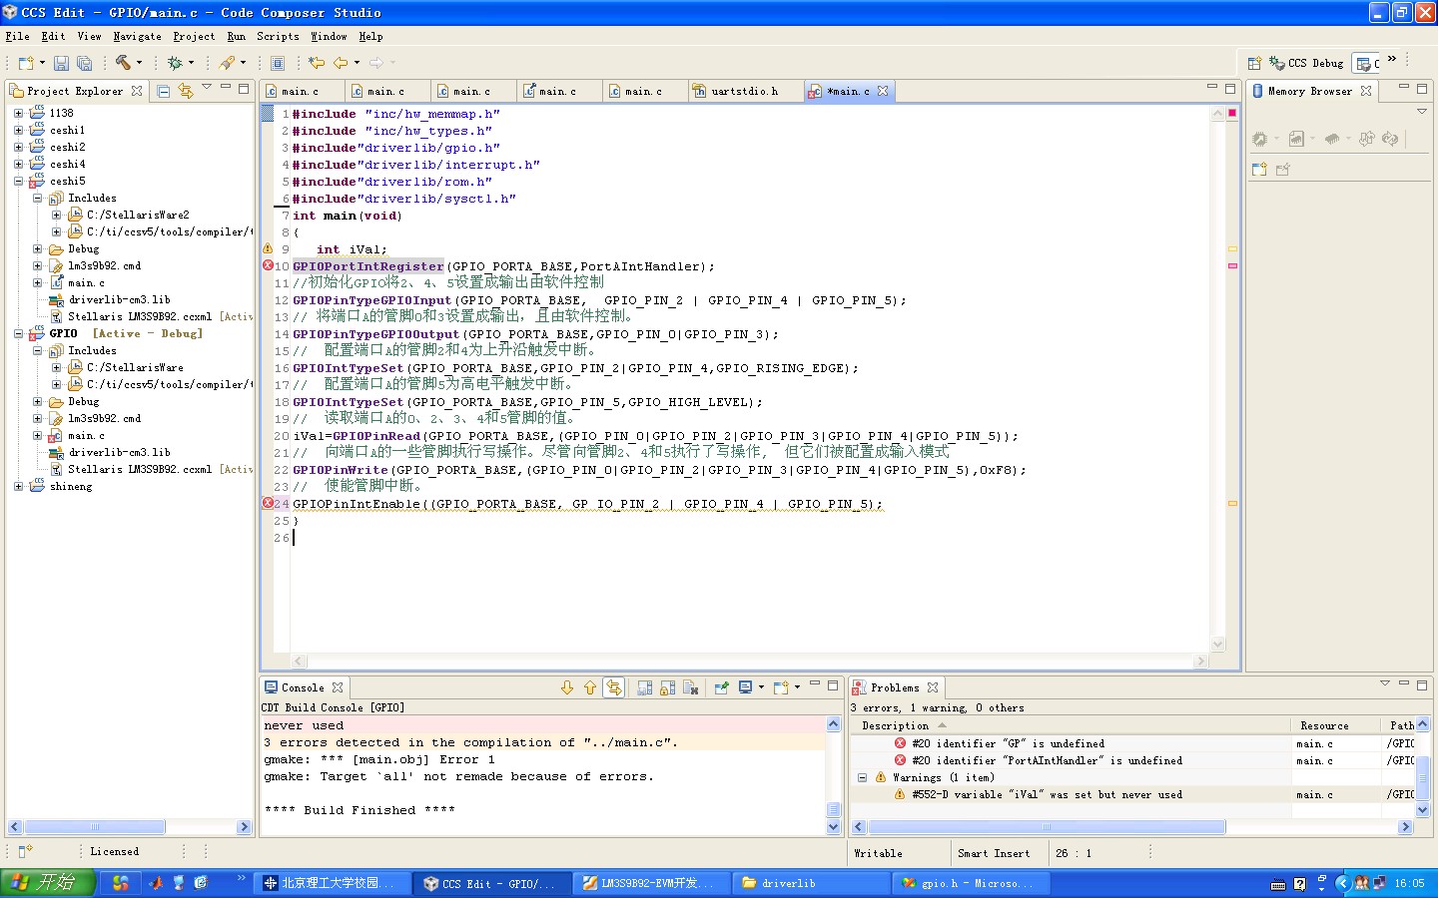Screen dimensions: 1438x898
Task: Click the Open Perspective icon
Action: tap(1254, 63)
